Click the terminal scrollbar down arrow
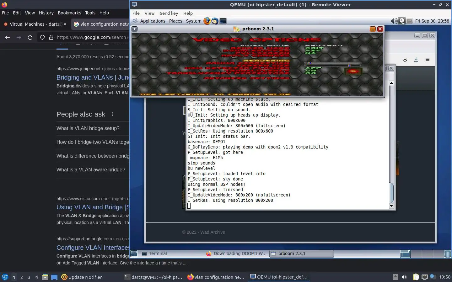452x282 pixels. [x=391, y=206]
